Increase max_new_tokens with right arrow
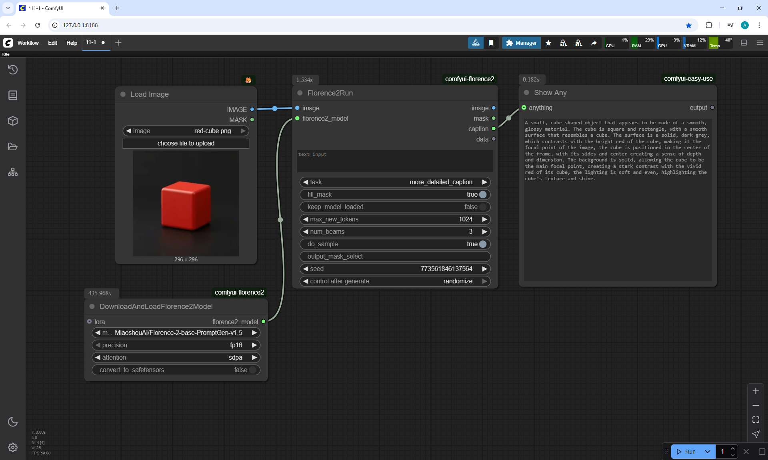 pos(484,219)
